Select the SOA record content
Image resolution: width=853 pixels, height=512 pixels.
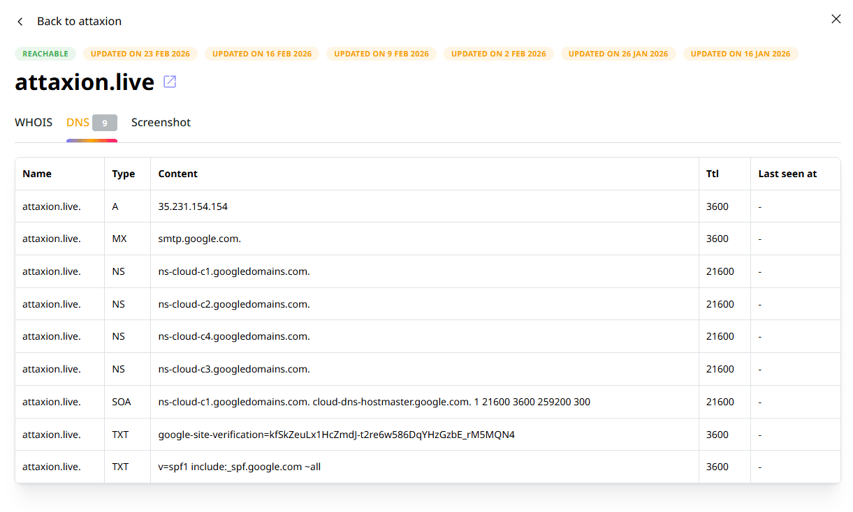click(374, 401)
